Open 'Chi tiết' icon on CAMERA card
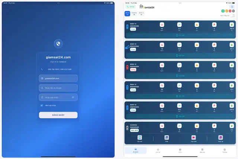Viewport: 238px width, 159px height. [x=140, y=137]
